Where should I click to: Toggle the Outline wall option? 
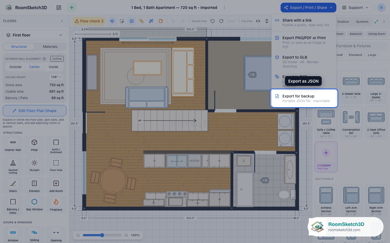[57, 59]
